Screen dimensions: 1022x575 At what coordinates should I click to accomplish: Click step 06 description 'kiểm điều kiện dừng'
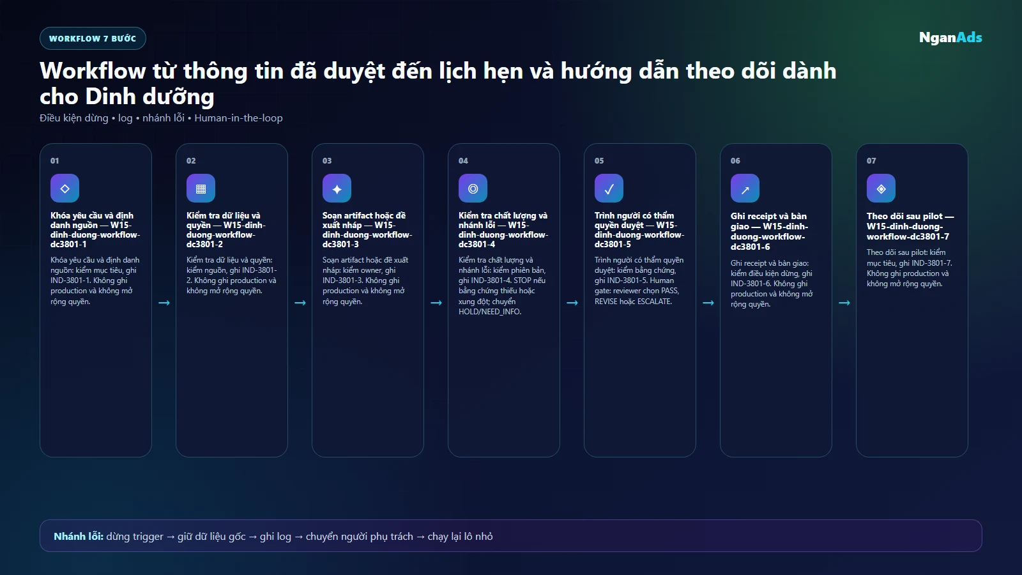(x=772, y=284)
